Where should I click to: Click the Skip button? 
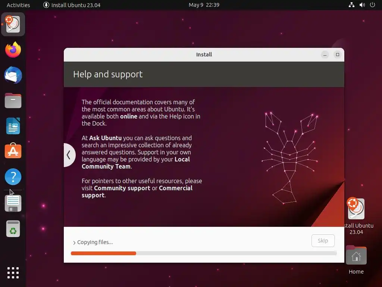pyautogui.click(x=323, y=241)
